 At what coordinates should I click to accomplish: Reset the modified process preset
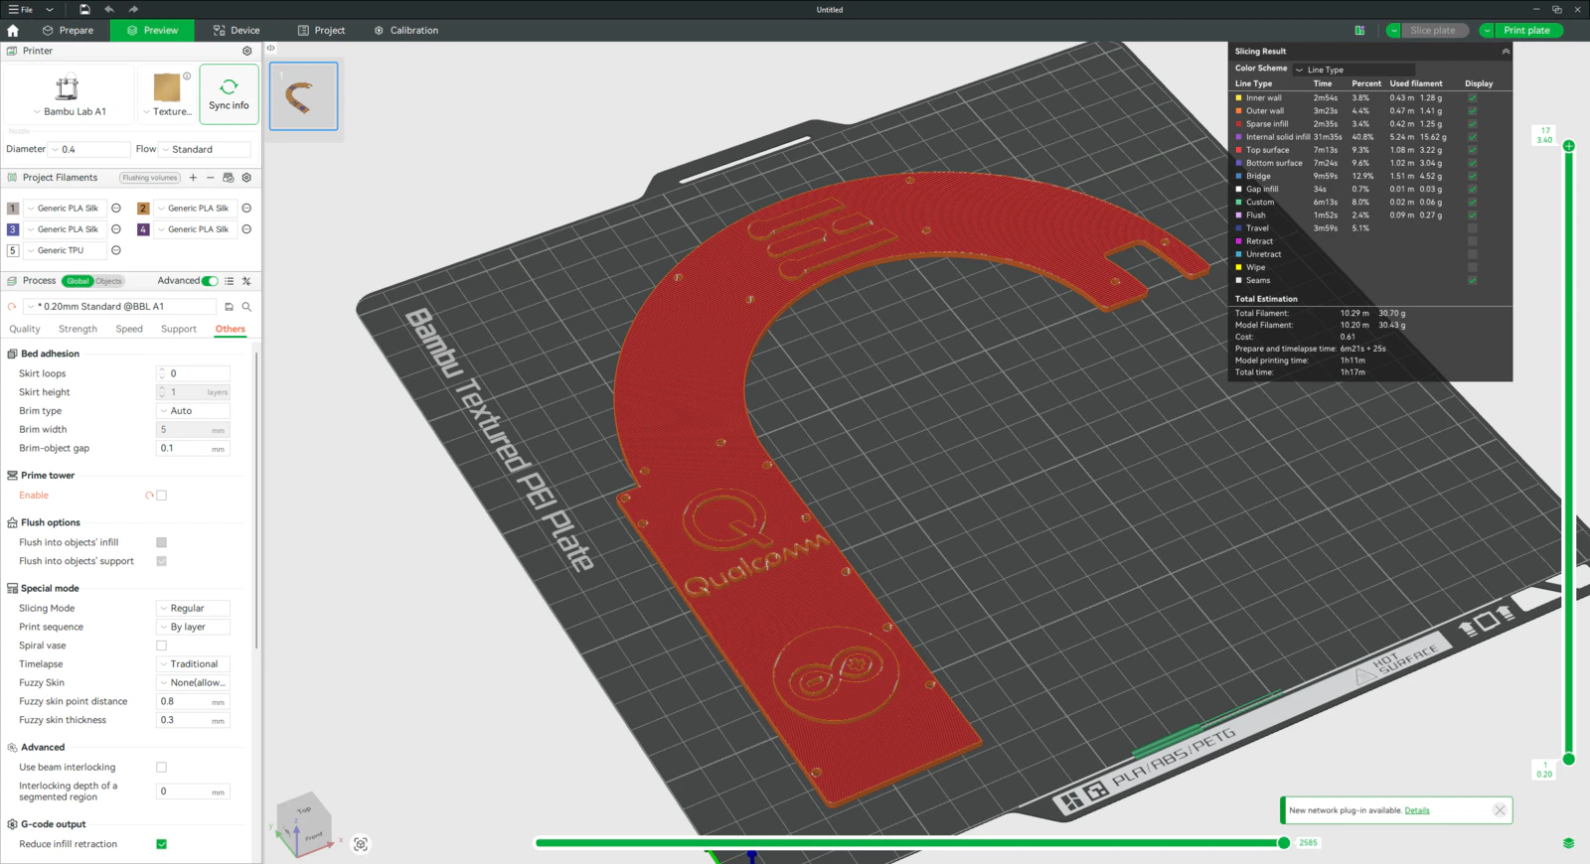click(x=12, y=307)
